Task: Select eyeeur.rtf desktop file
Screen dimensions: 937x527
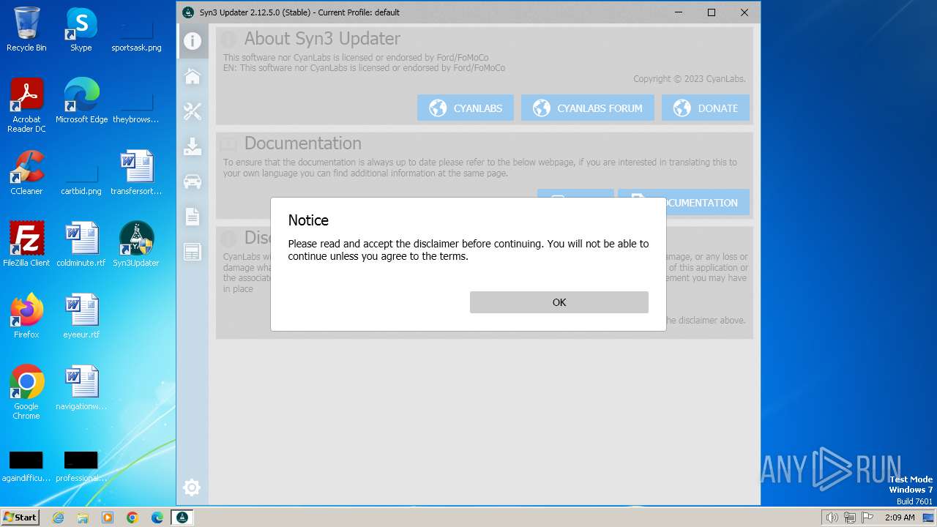Action: tap(81, 316)
